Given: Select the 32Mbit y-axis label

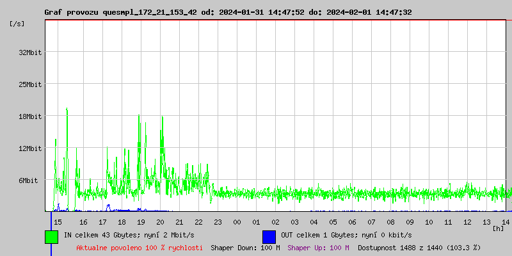Looking at the screenshot, I should [x=30, y=52].
